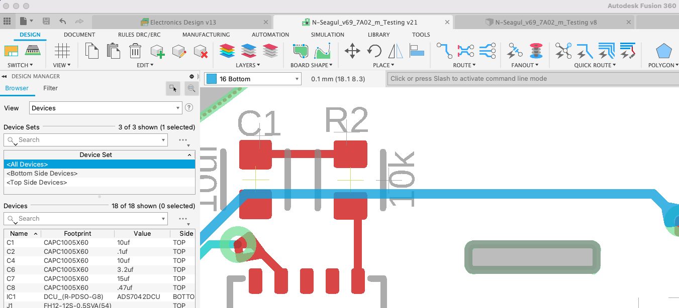Select the Move tool
Viewport: 679px width, 308px height.
[352, 51]
